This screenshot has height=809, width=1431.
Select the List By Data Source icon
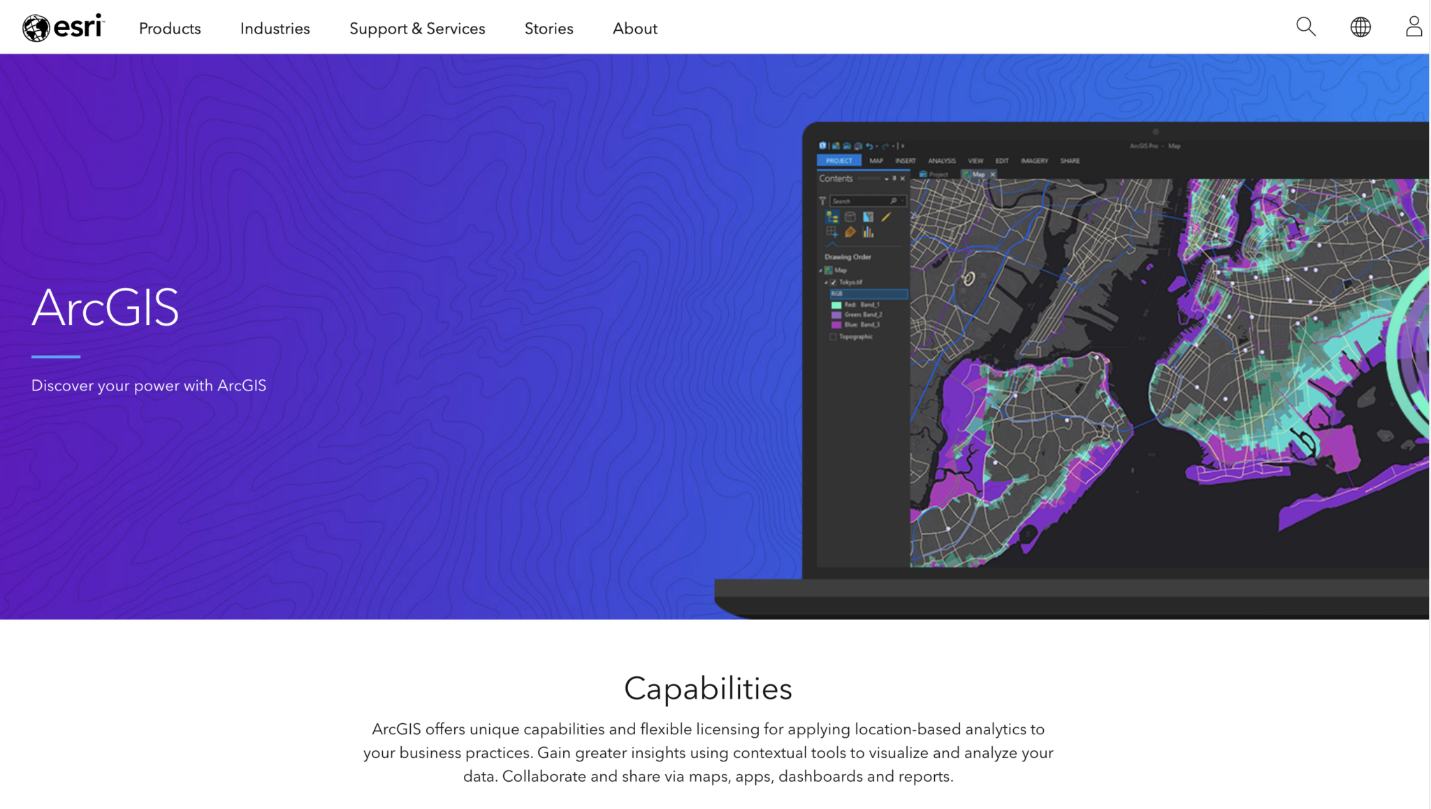coord(850,217)
